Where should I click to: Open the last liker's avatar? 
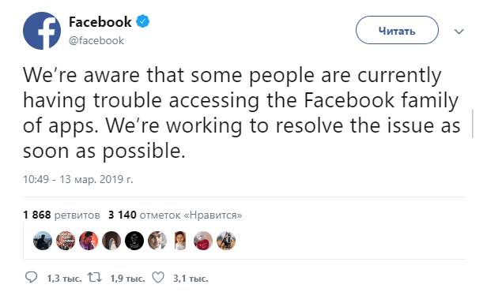226,241
